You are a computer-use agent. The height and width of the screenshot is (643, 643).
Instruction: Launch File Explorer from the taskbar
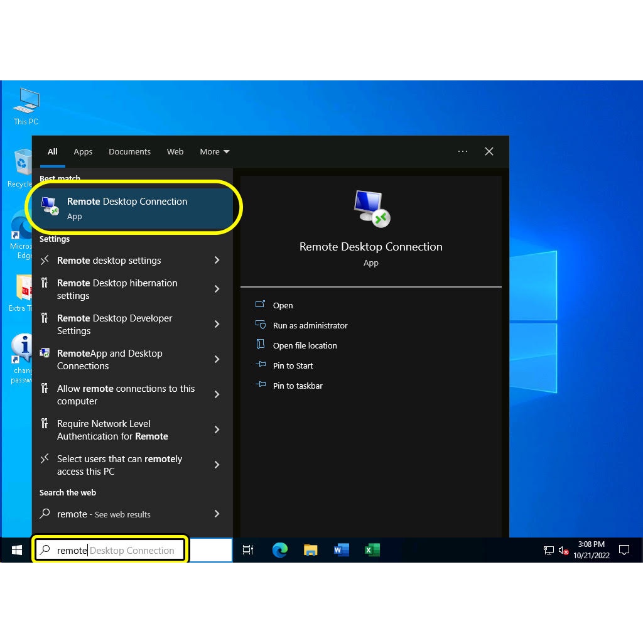point(311,550)
